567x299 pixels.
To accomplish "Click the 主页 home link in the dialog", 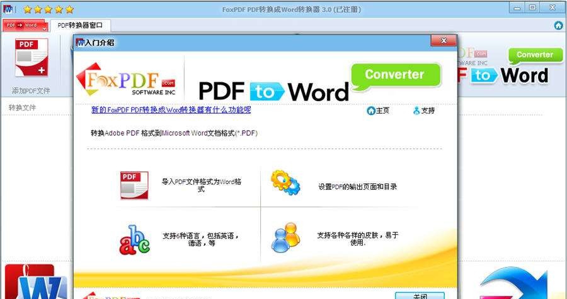I will pos(378,111).
